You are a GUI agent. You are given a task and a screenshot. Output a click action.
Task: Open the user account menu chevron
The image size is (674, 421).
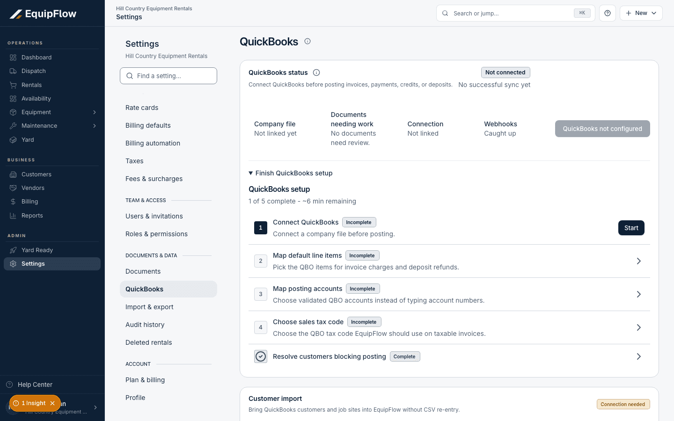click(x=95, y=407)
